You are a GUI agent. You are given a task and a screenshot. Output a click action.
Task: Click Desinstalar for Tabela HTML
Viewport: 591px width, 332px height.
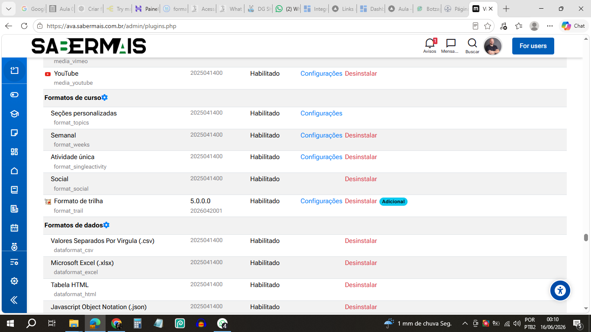361,285
